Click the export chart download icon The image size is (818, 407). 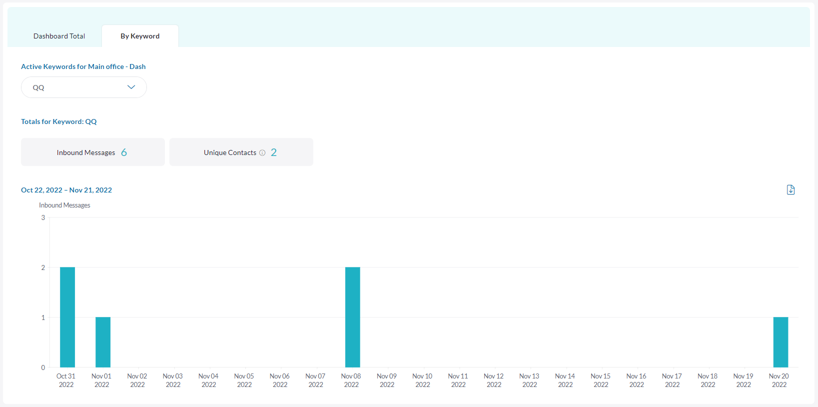(x=791, y=190)
